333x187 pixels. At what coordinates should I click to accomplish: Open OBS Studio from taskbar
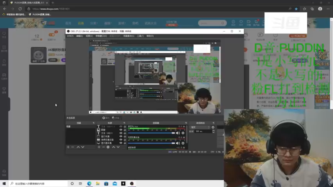[x=132, y=184]
